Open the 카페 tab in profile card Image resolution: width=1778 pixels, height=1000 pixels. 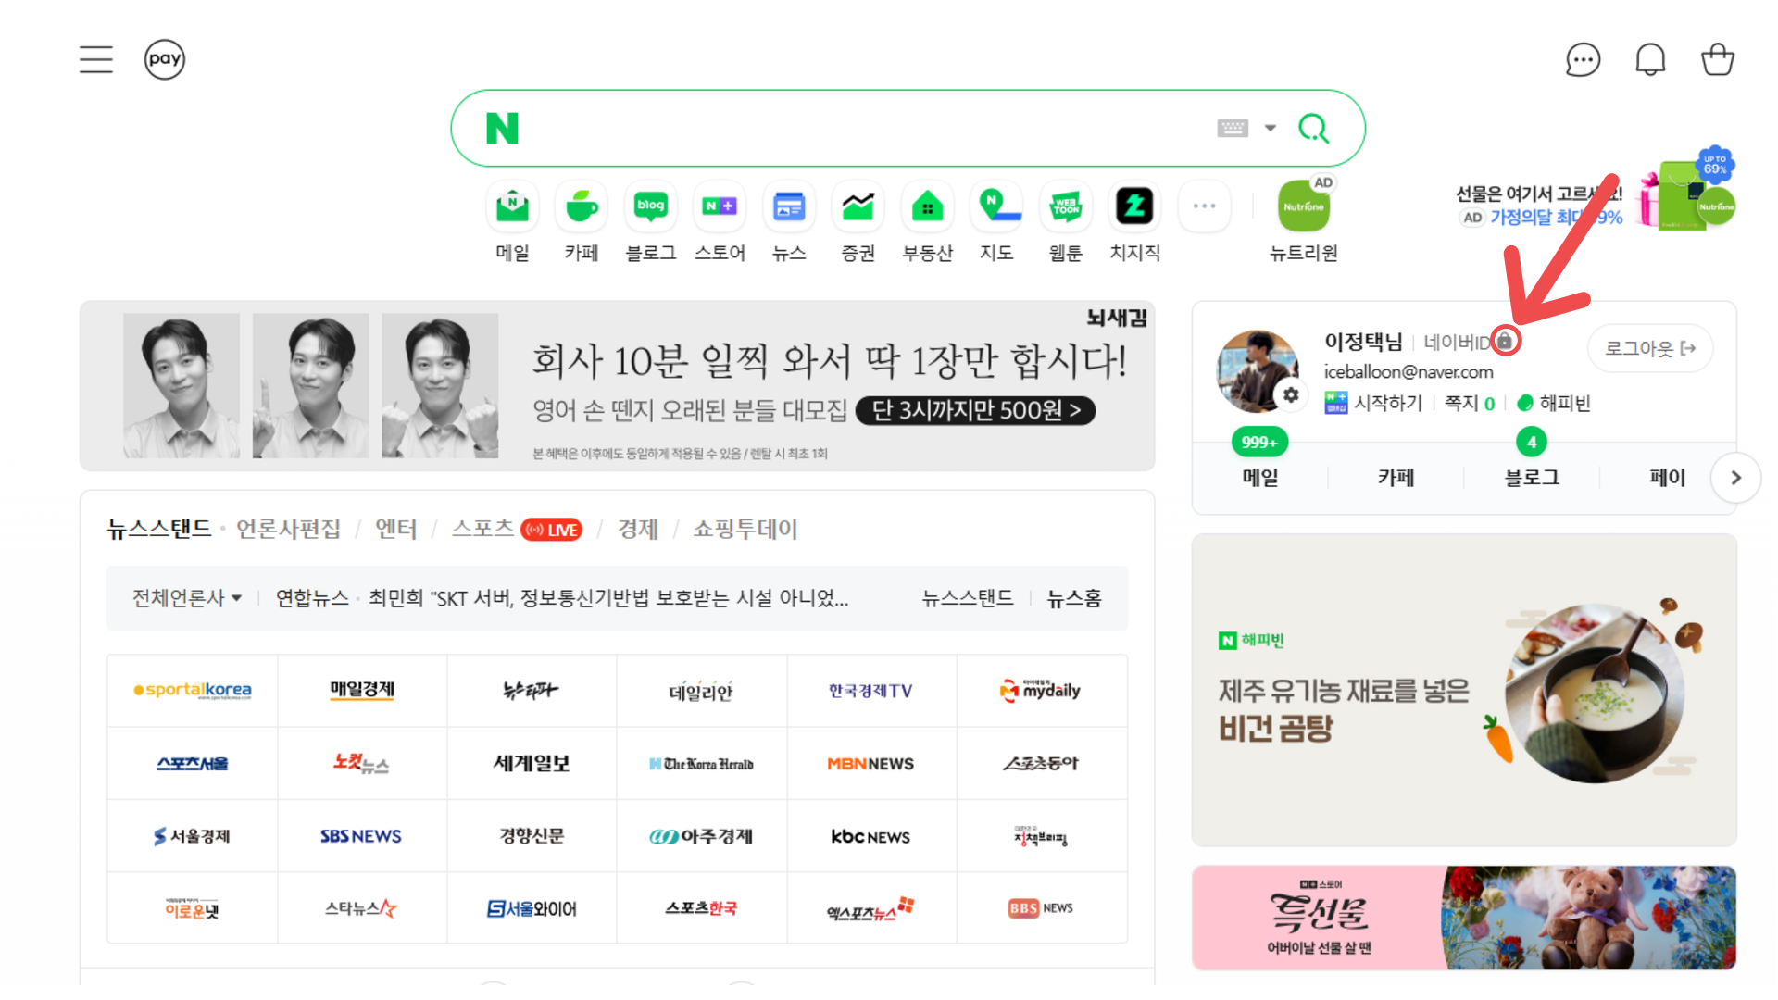1396,477
